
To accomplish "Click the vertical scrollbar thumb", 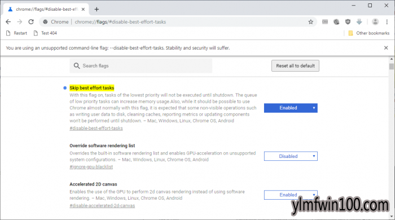I will (x=391, y=66).
